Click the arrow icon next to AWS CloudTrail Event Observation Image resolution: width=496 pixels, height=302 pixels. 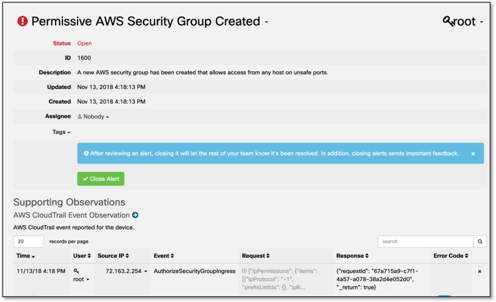[x=135, y=215]
